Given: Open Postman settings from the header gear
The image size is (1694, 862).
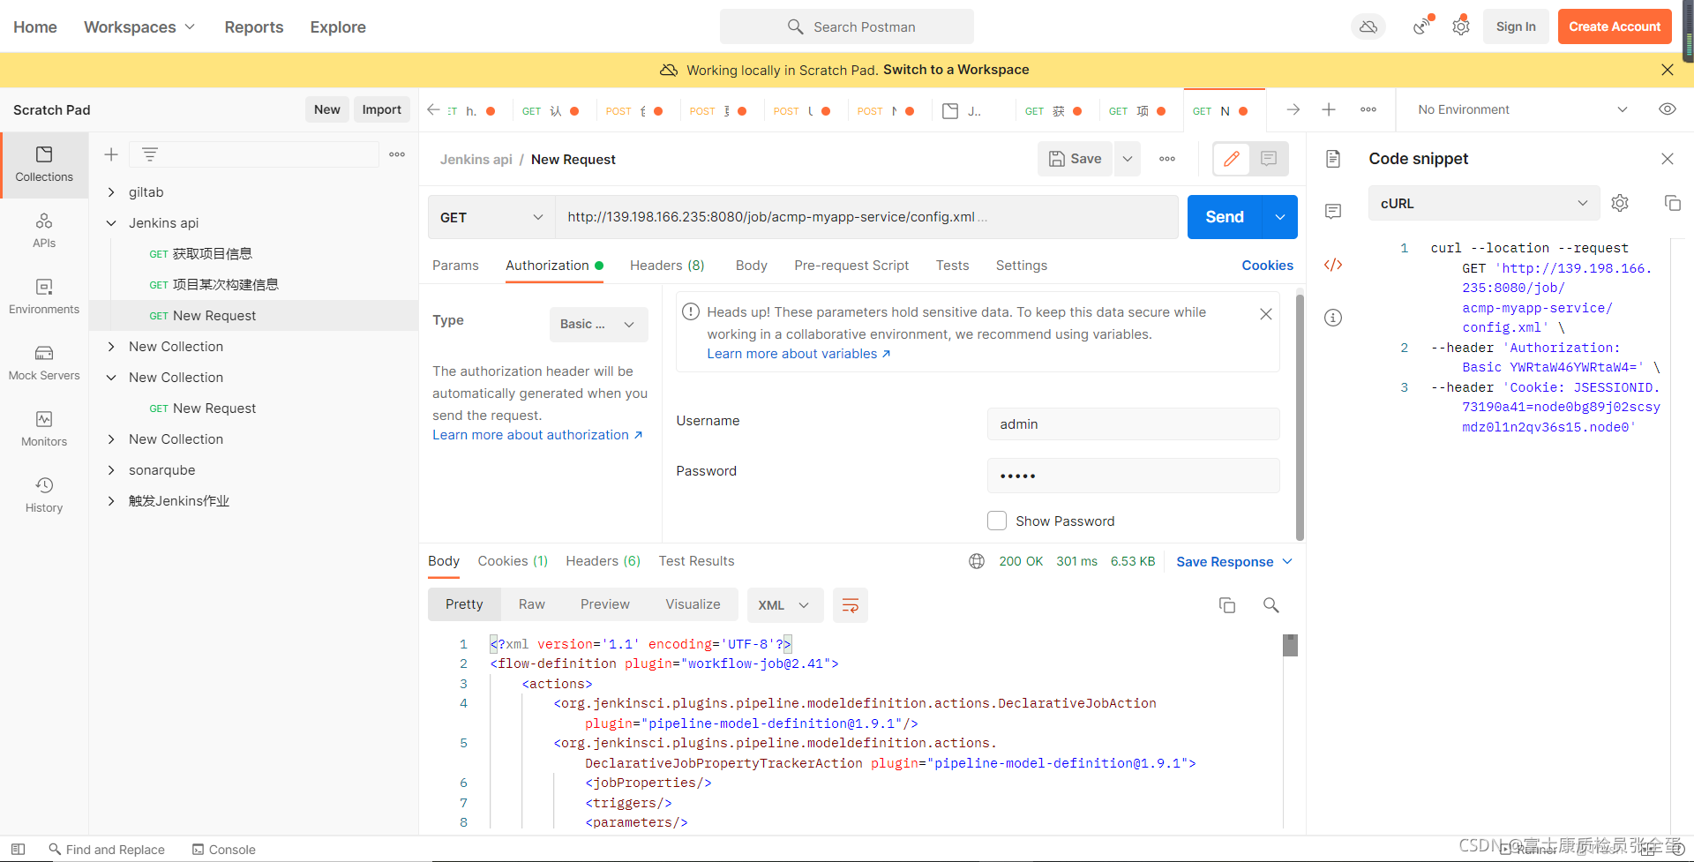Looking at the screenshot, I should (1460, 26).
